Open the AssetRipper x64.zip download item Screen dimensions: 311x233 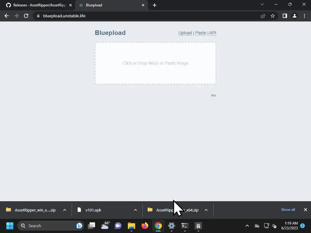(x=173, y=210)
